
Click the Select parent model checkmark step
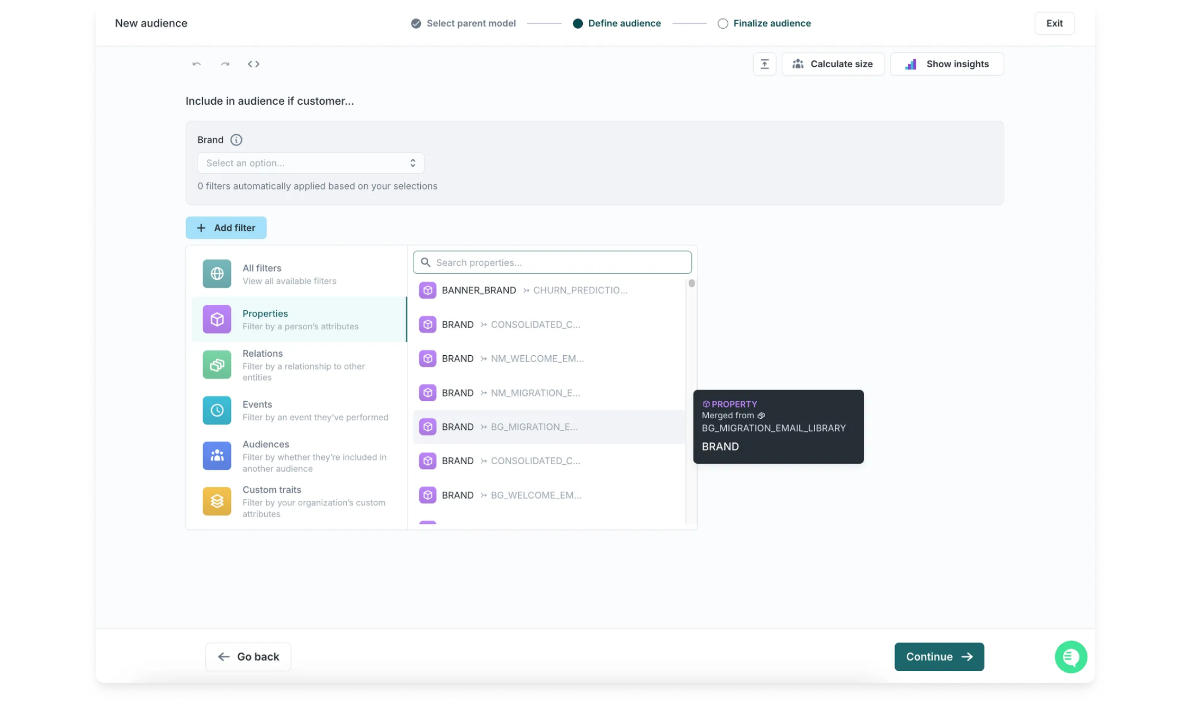pyautogui.click(x=416, y=23)
